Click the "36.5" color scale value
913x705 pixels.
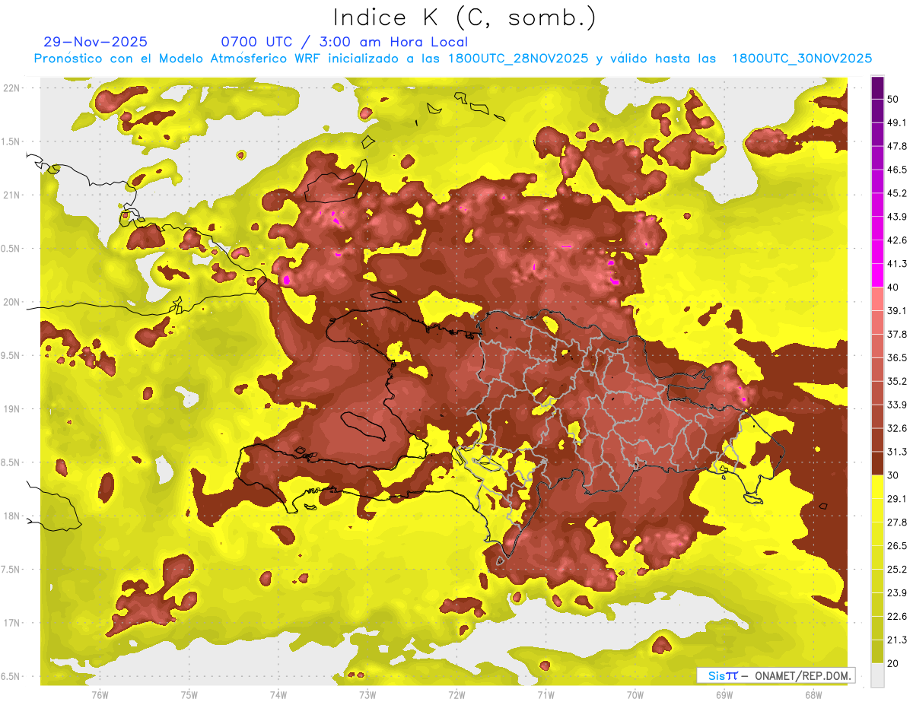tap(896, 357)
